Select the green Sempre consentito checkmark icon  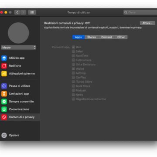click(x=4, y=102)
